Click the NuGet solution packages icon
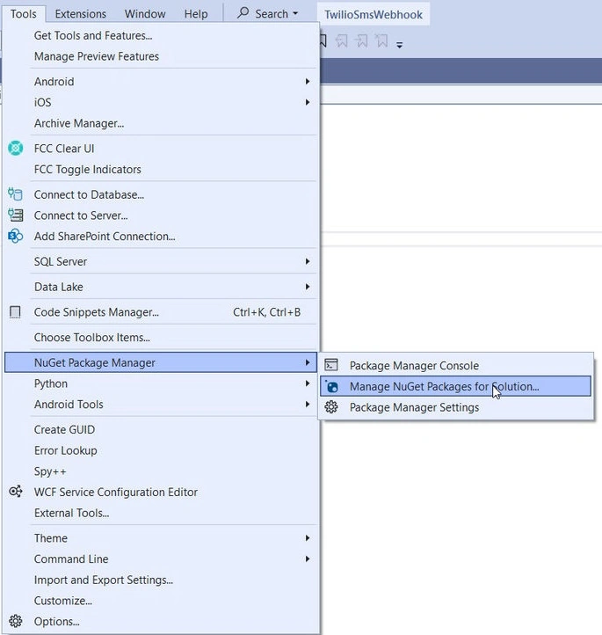Viewport: 602px width, 635px height. pyautogui.click(x=331, y=386)
